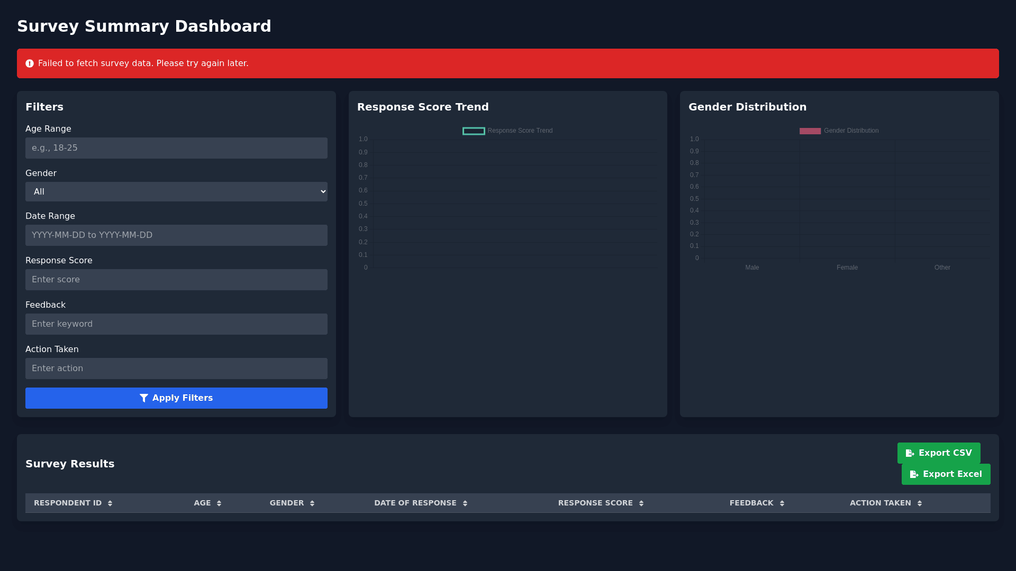The height and width of the screenshot is (571, 1016).
Task: Click Date of Response sort icon
Action: [465, 503]
